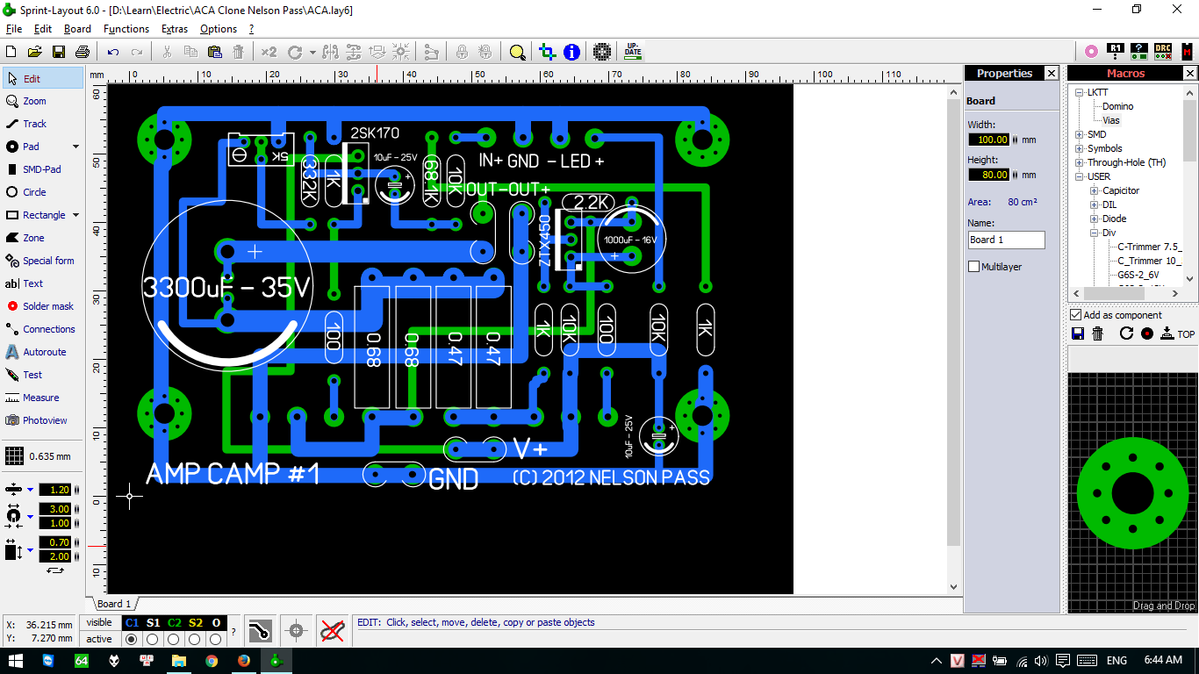The image size is (1199, 674).
Task: Select the Connections tool
Action: (43, 329)
